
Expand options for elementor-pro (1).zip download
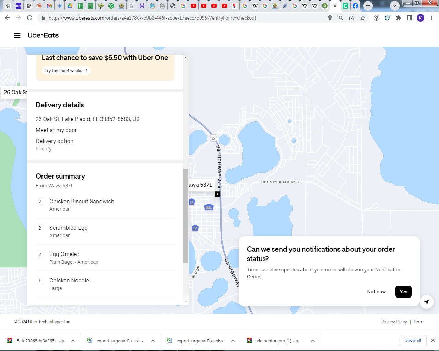point(313,341)
